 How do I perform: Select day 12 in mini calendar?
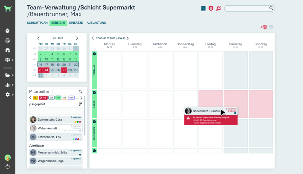tap(58, 60)
